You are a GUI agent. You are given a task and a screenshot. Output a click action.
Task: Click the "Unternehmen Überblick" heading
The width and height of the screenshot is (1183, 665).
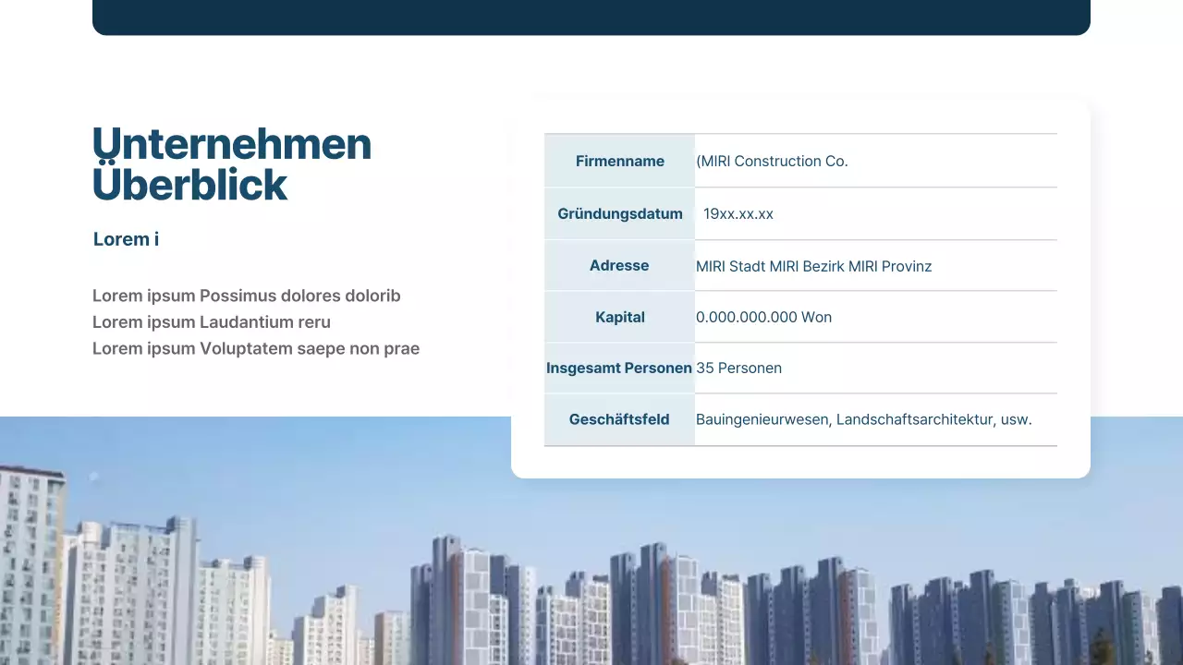click(x=231, y=163)
